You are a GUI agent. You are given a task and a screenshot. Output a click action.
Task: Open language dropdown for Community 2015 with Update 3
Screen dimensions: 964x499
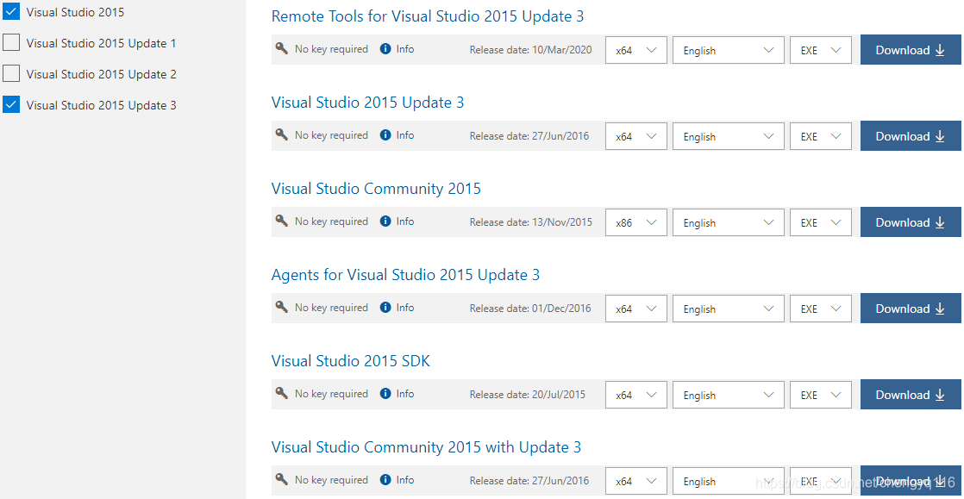click(729, 481)
